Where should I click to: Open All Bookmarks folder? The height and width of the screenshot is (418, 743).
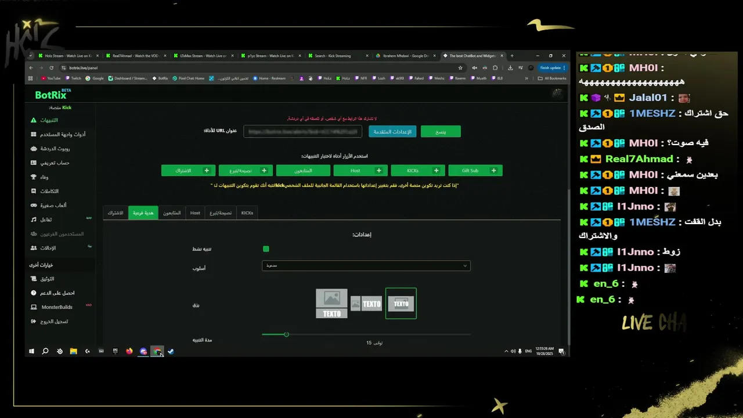click(552, 78)
